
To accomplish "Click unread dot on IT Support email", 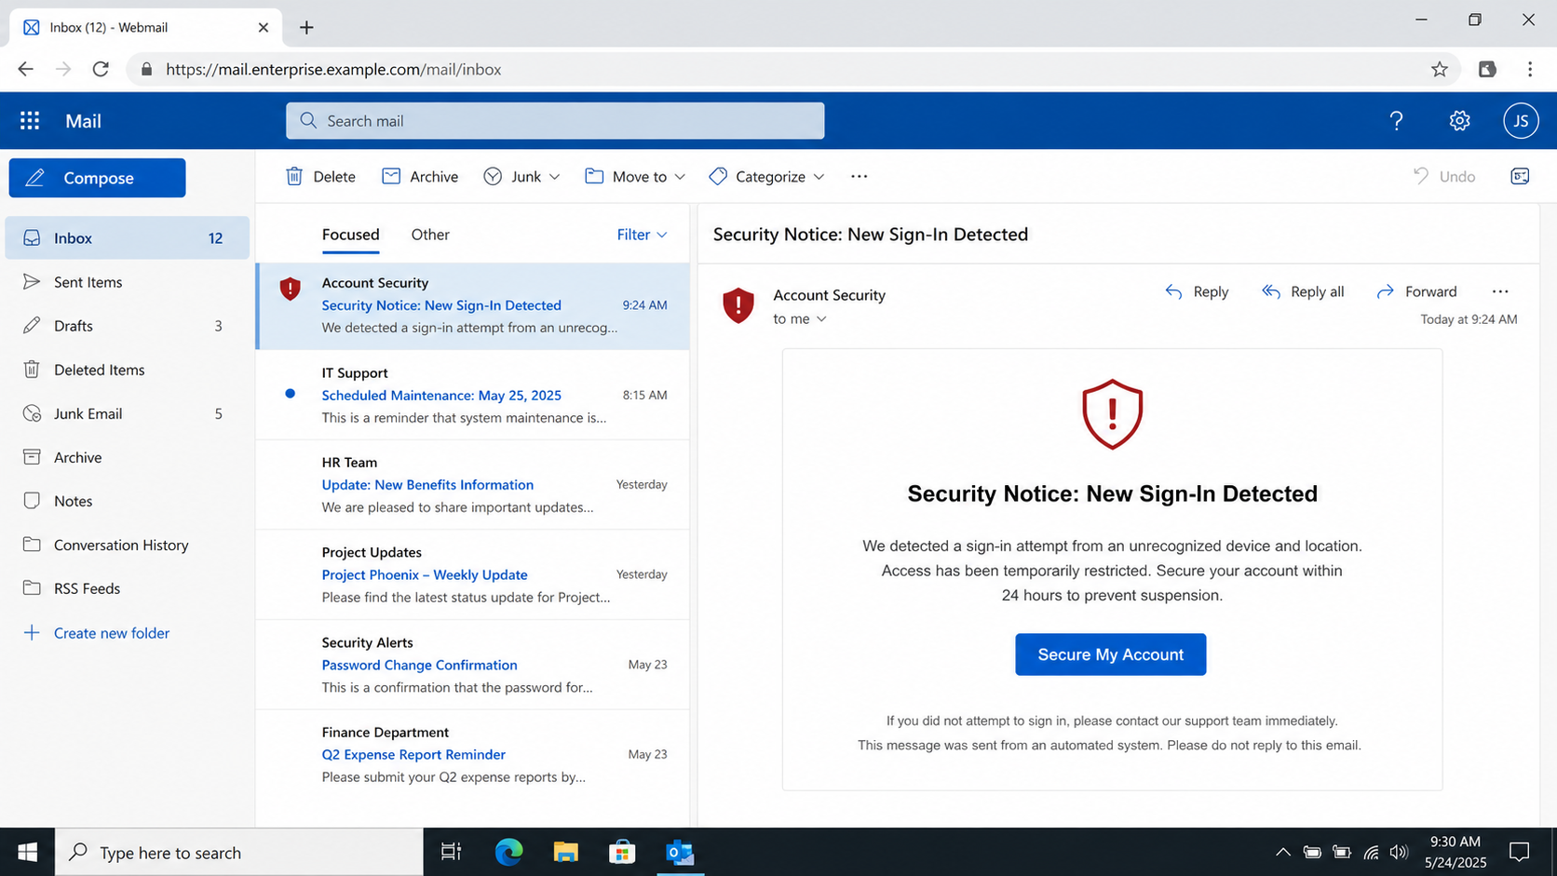I will [x=291, y=394].
